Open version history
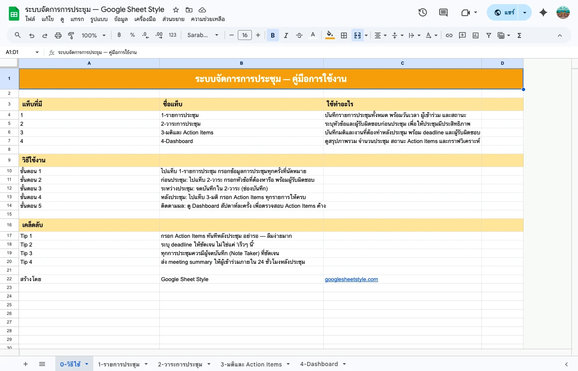Image resolution: width=578 pixels, height=371 pixels. click(423, 12)
